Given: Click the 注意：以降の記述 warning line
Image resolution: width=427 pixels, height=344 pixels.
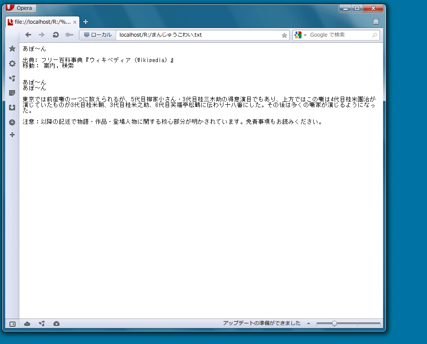Looking at the screenshot, I should [x=173, y=122].
